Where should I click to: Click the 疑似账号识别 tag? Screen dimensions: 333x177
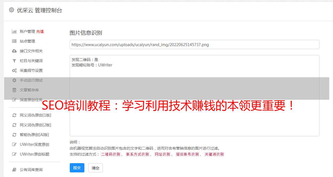pyautogui.click(x=188, y=154)
